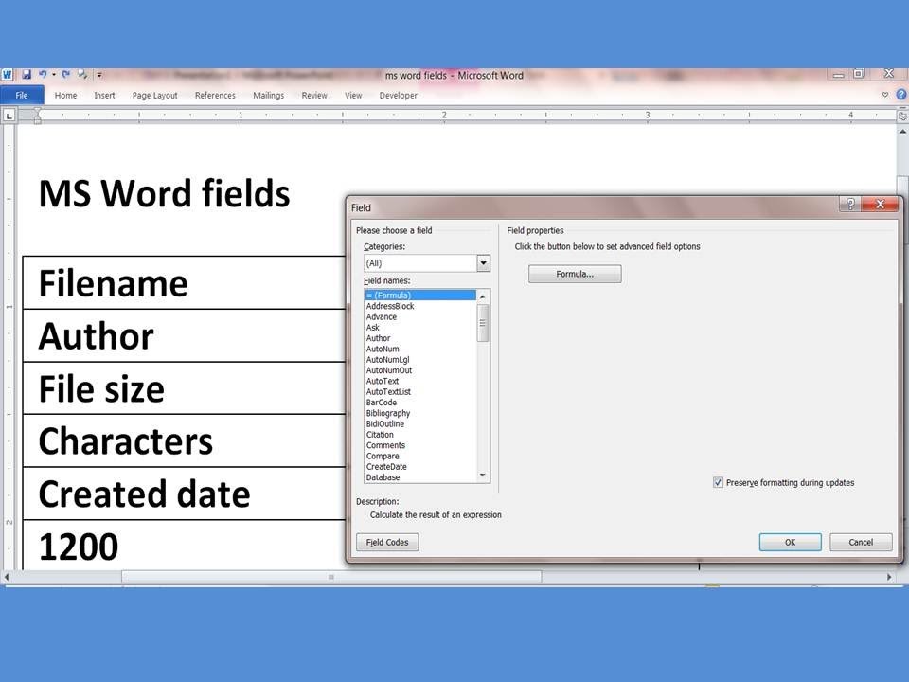Open the References tab
The height and width of the screenshot is (682, 909).
tap(215, 95)
